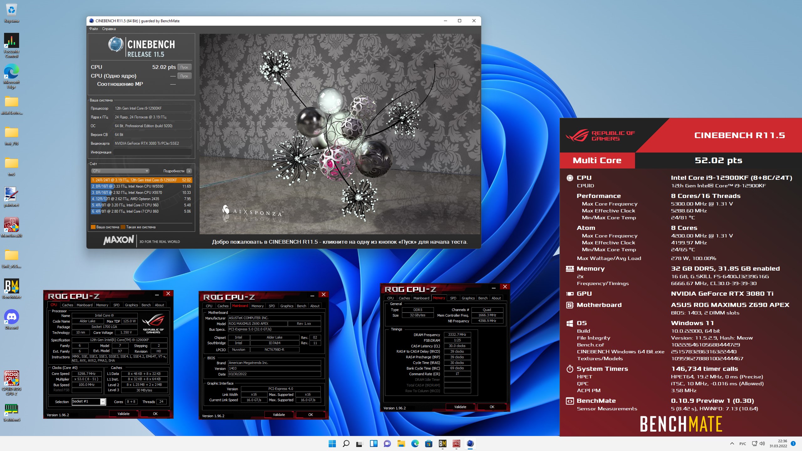Launch TestMem5 desktop shortcut

point(12,412)
